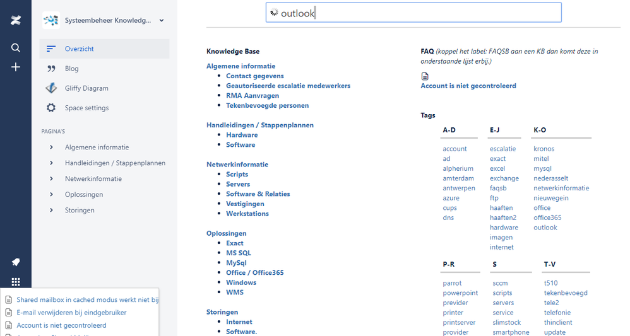Click the search field containing outlook
The image size is (630, 336).
(x=413, y=13)
